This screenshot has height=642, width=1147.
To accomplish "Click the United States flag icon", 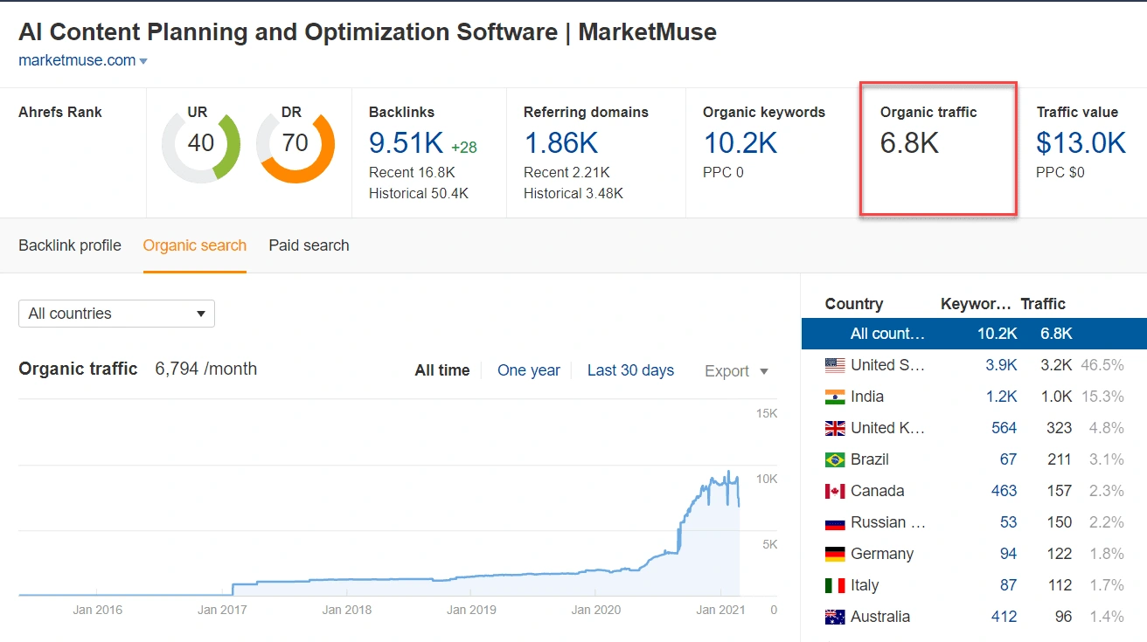I will coord(835,365).
